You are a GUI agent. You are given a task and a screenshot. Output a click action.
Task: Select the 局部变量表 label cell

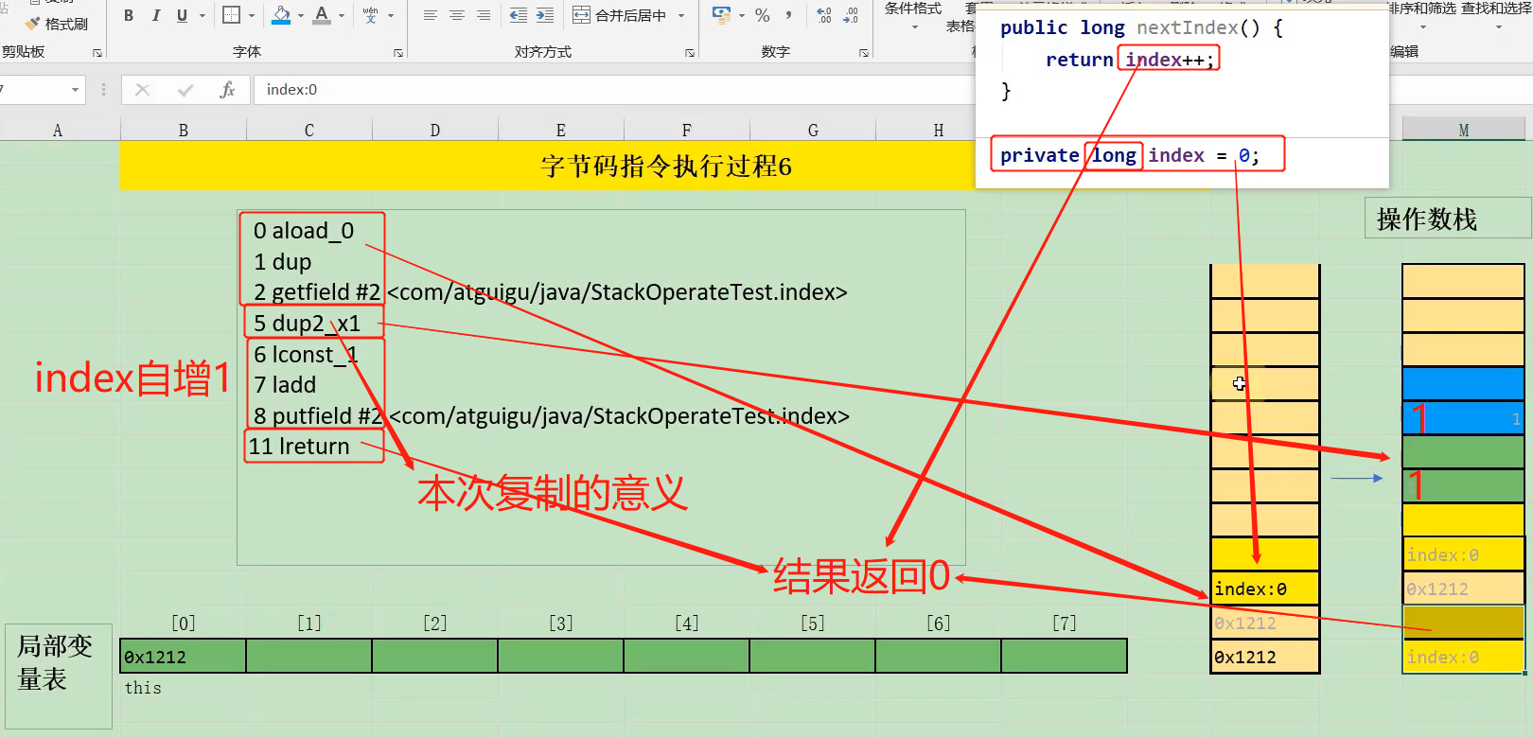pos(58,676)
